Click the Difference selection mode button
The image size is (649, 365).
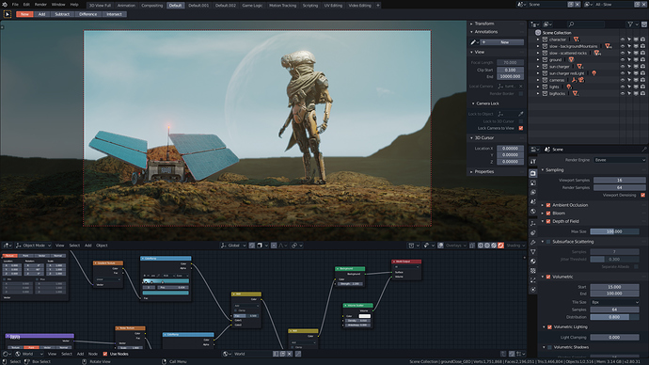pyautogui.click(x=88, y=14)
